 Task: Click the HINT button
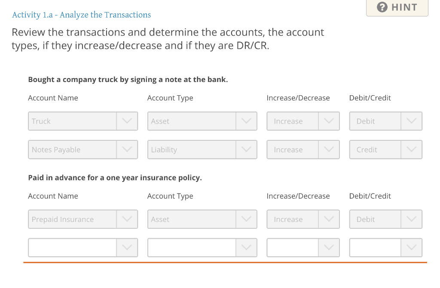pyautogui.click(x=397, y=7)
